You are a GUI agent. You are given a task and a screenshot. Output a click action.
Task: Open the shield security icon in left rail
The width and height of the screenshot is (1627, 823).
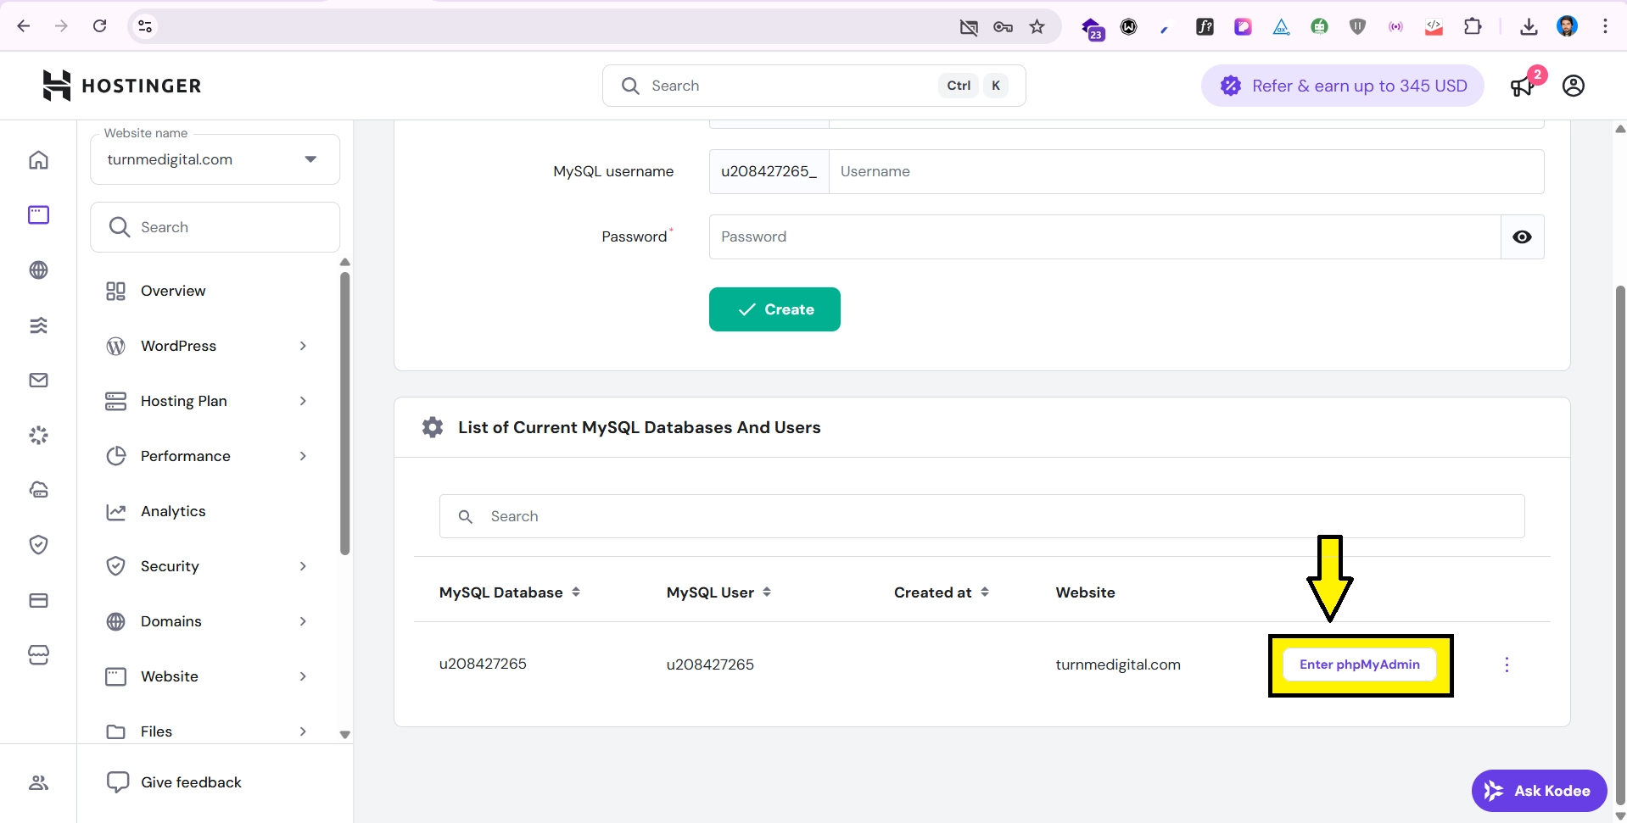[x=38, y=545]
